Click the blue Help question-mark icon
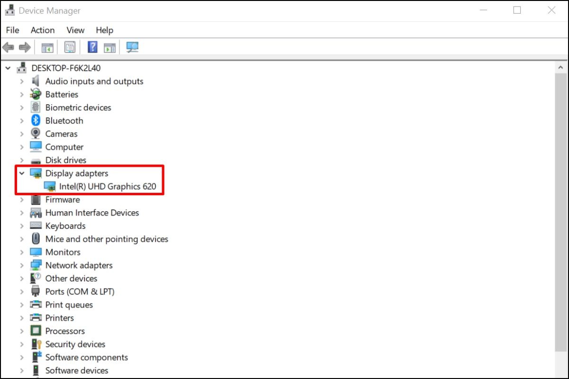Screen dimensions: 569x379 click(x=93, y=47)
